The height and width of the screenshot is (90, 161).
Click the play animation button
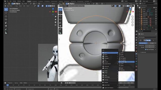71,83
